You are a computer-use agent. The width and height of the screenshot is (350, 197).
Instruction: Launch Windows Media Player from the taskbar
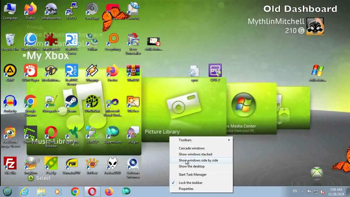(58, 192)
